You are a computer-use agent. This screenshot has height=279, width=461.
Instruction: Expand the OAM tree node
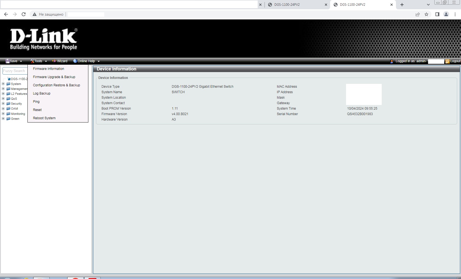3,109
